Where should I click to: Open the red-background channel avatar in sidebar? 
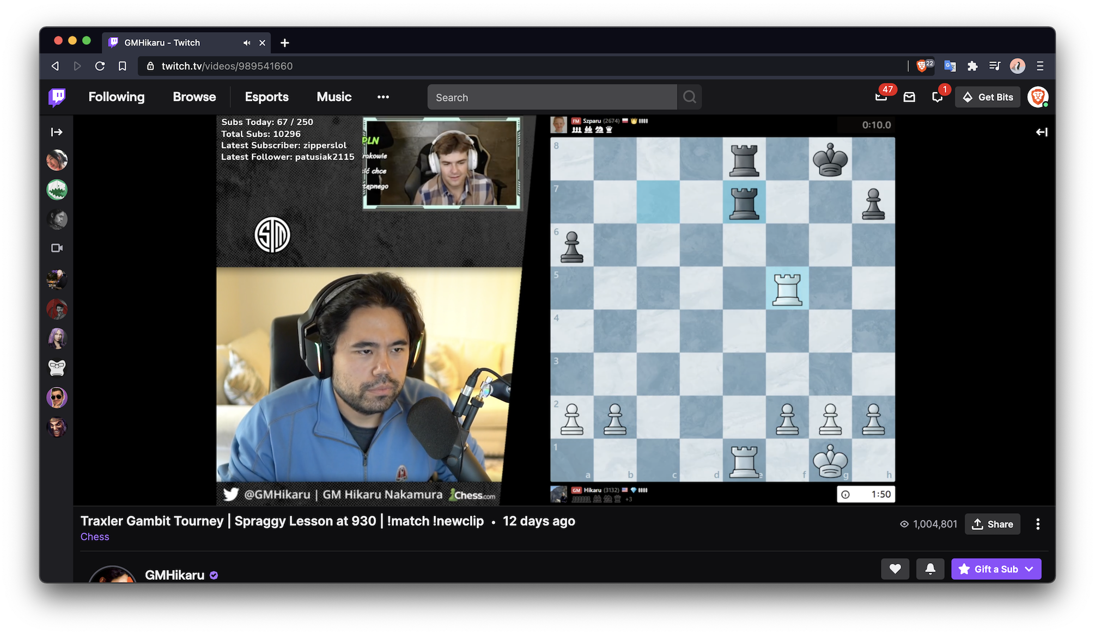click(57, 309)
